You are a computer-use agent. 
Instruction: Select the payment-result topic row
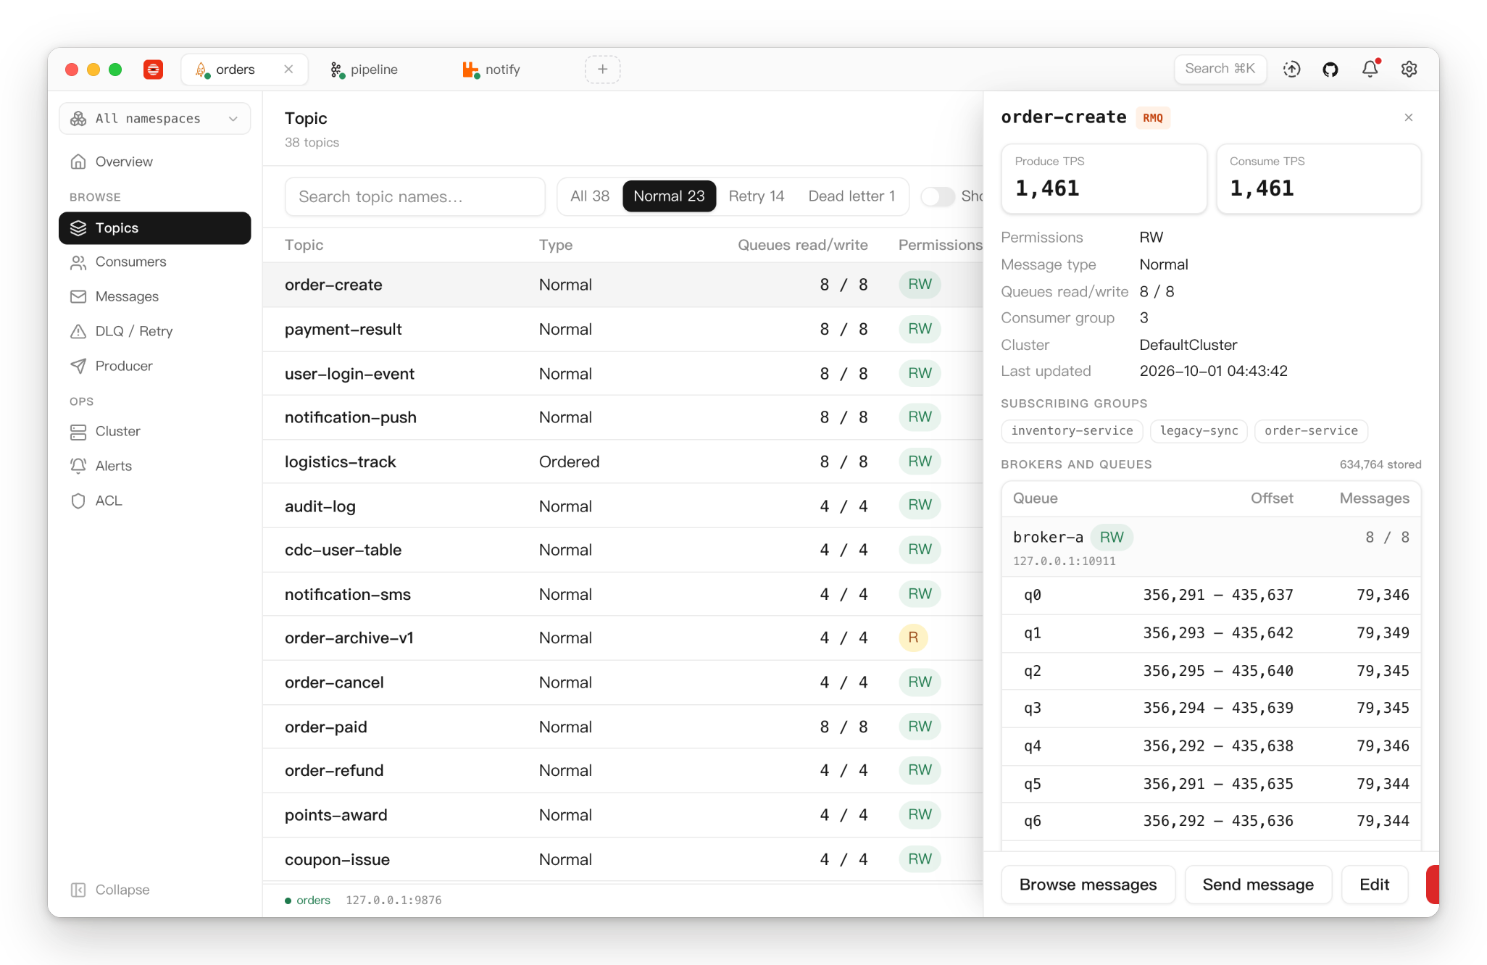tap(623, 330)
